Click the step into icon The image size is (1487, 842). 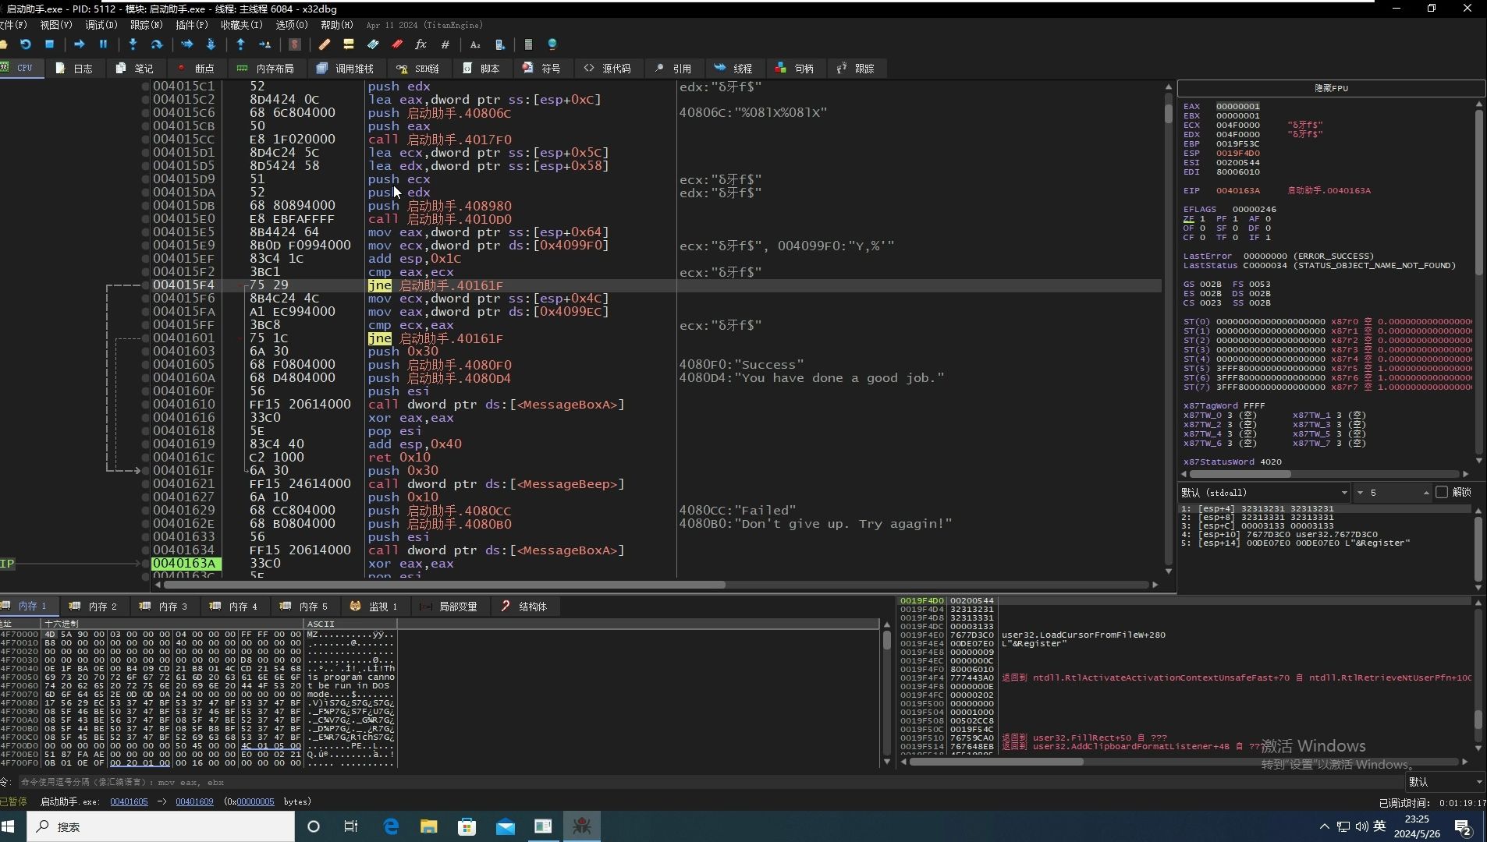[x=133, y=44]
